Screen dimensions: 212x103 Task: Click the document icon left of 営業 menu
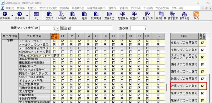[2, 8]
